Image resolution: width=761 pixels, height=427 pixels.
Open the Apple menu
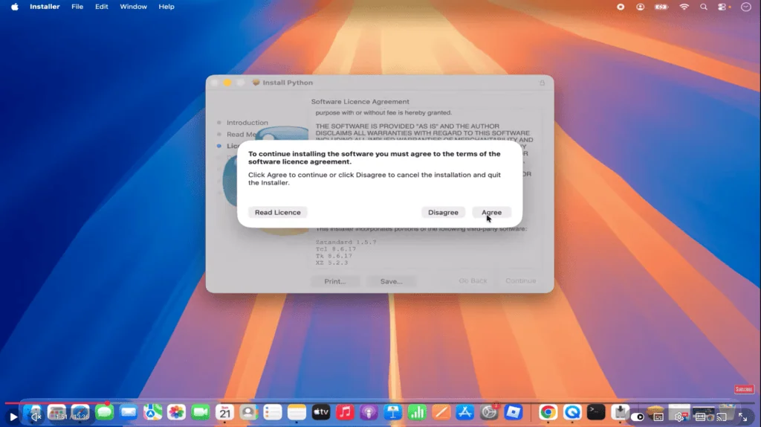point(15,7)
